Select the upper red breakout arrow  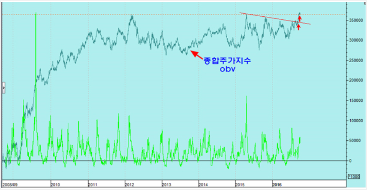[300, 18]
